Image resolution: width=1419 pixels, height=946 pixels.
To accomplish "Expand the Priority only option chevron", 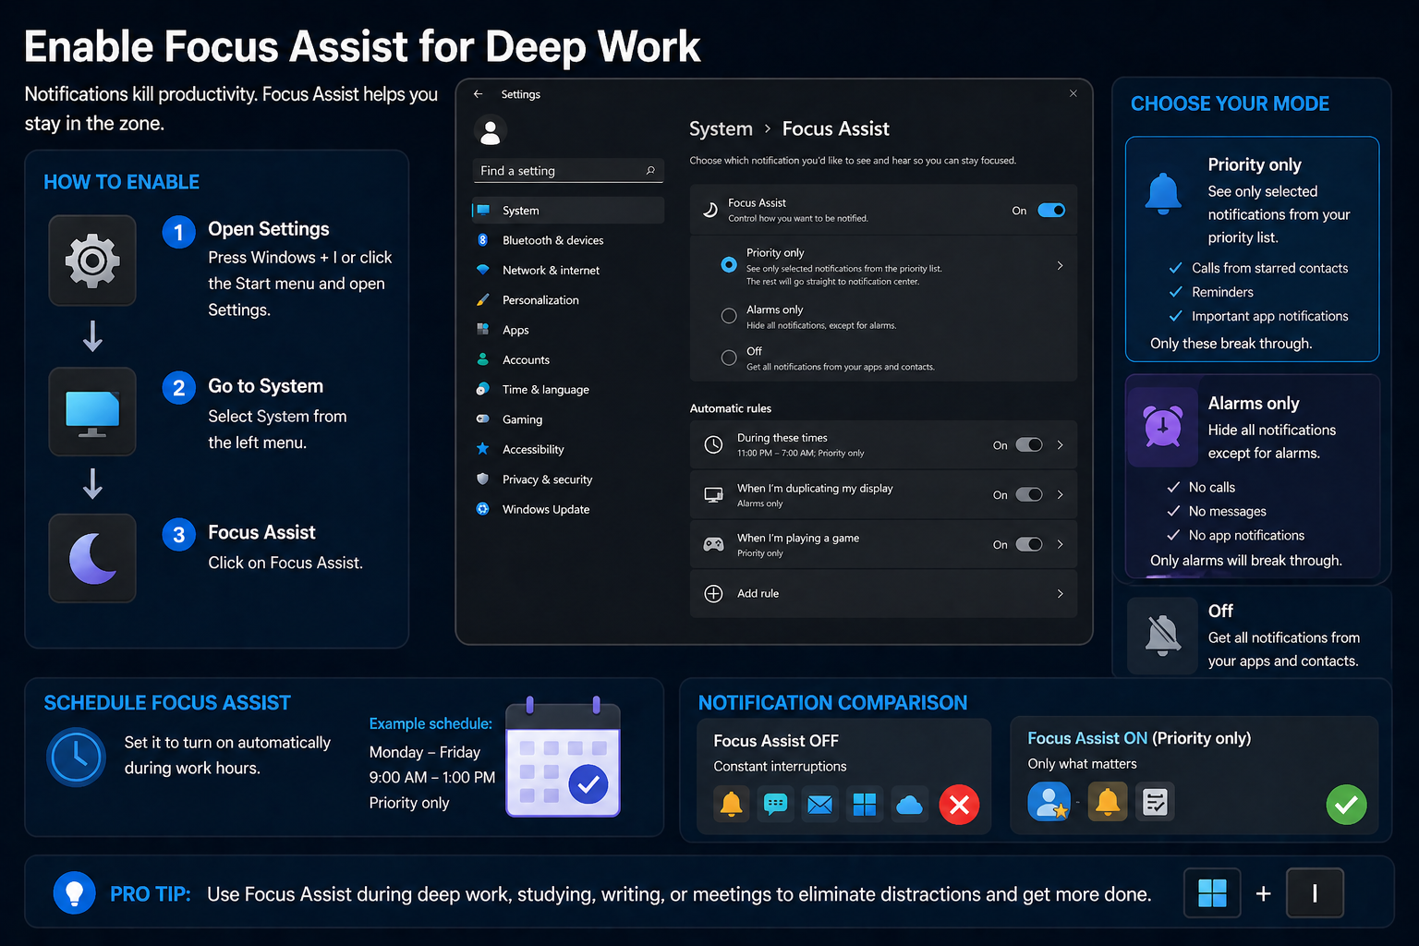I will [1060, 265].
